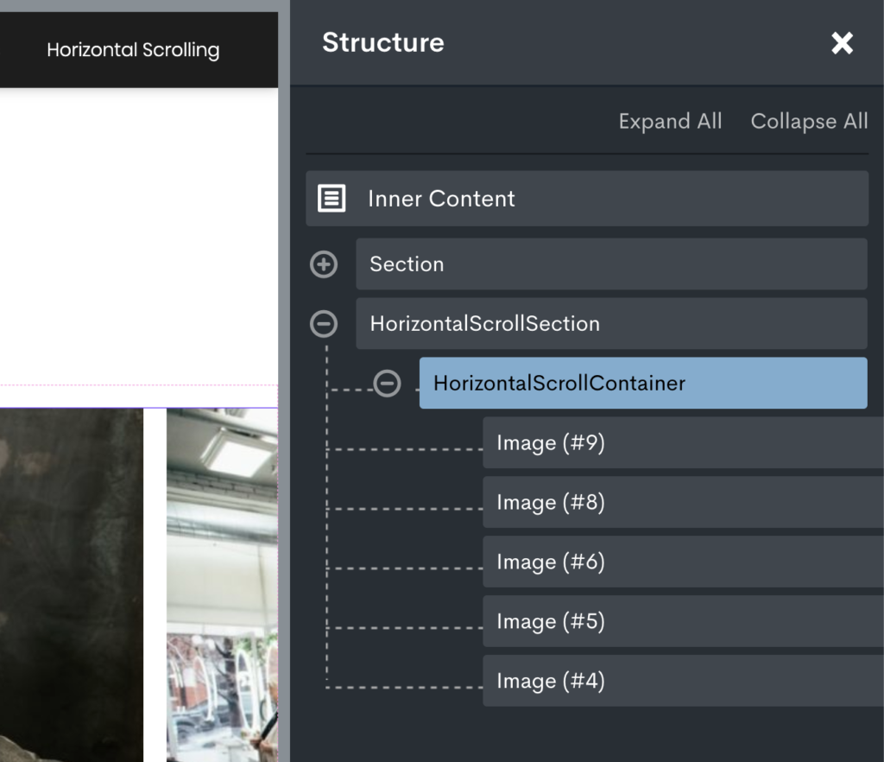Select the Section tree item

point(611,264)
